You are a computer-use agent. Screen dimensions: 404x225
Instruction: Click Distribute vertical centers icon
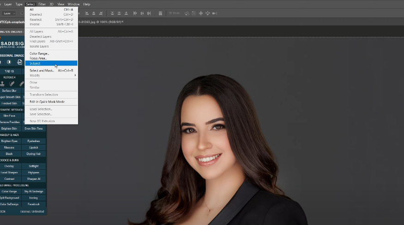119,13
